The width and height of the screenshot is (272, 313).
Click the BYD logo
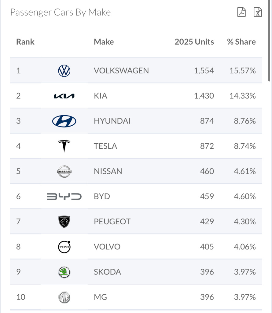pyautogui.click(x=64, y=196)
